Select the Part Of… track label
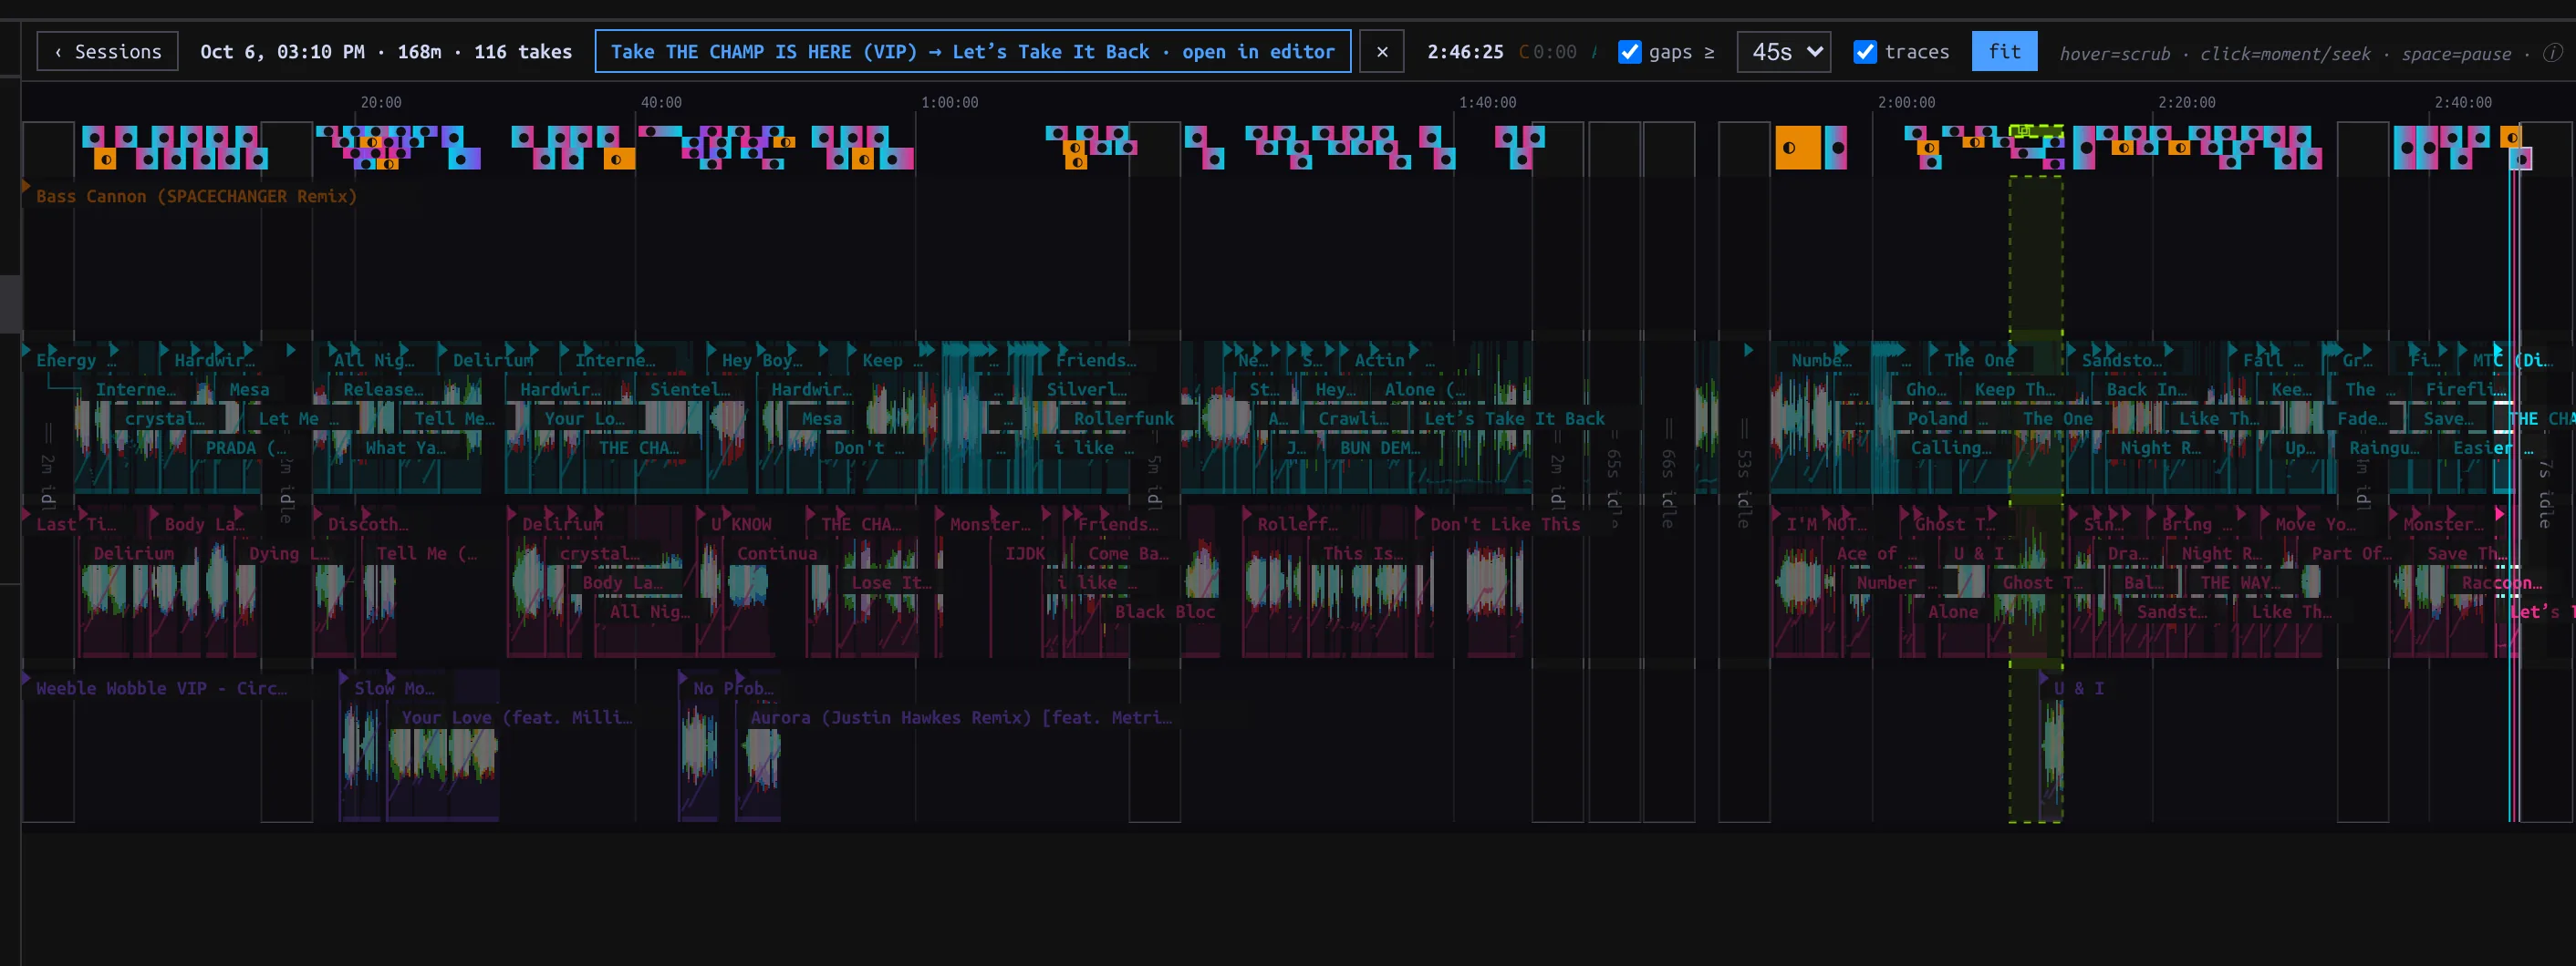 2351,553
